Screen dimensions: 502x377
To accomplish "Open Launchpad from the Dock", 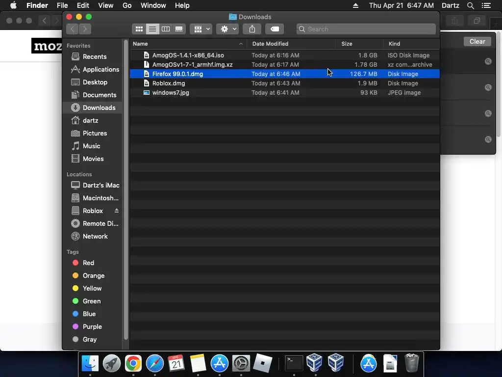I will (x=112, y=363).
